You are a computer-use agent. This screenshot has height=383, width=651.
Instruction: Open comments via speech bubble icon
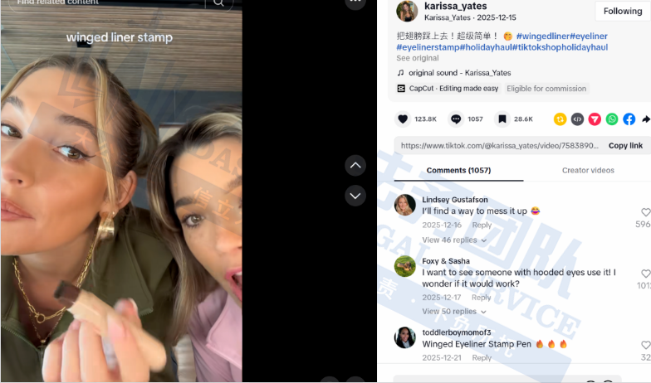point(456,119)
